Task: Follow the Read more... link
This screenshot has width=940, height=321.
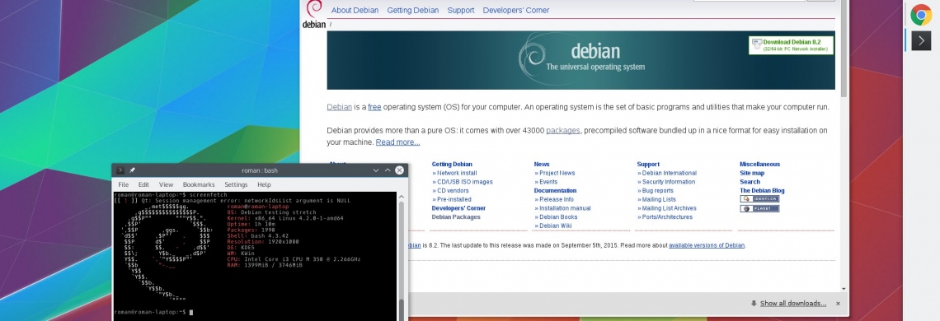Action: pyautogui.click(x=398, y=142)
